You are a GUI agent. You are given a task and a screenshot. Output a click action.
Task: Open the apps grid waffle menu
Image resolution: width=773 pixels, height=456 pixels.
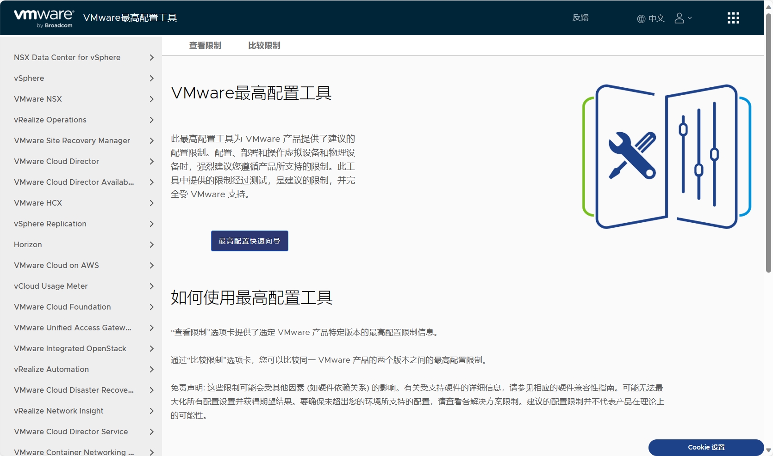click(733, 18)
